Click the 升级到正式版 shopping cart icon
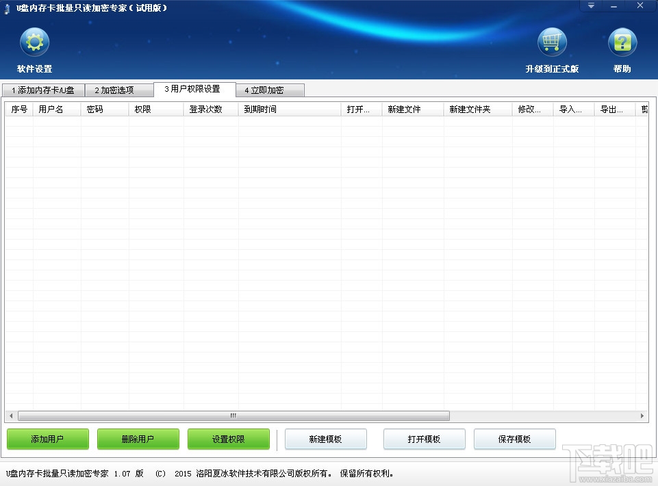The width and height of the screenshot is (658, 486). click(553, 41)
